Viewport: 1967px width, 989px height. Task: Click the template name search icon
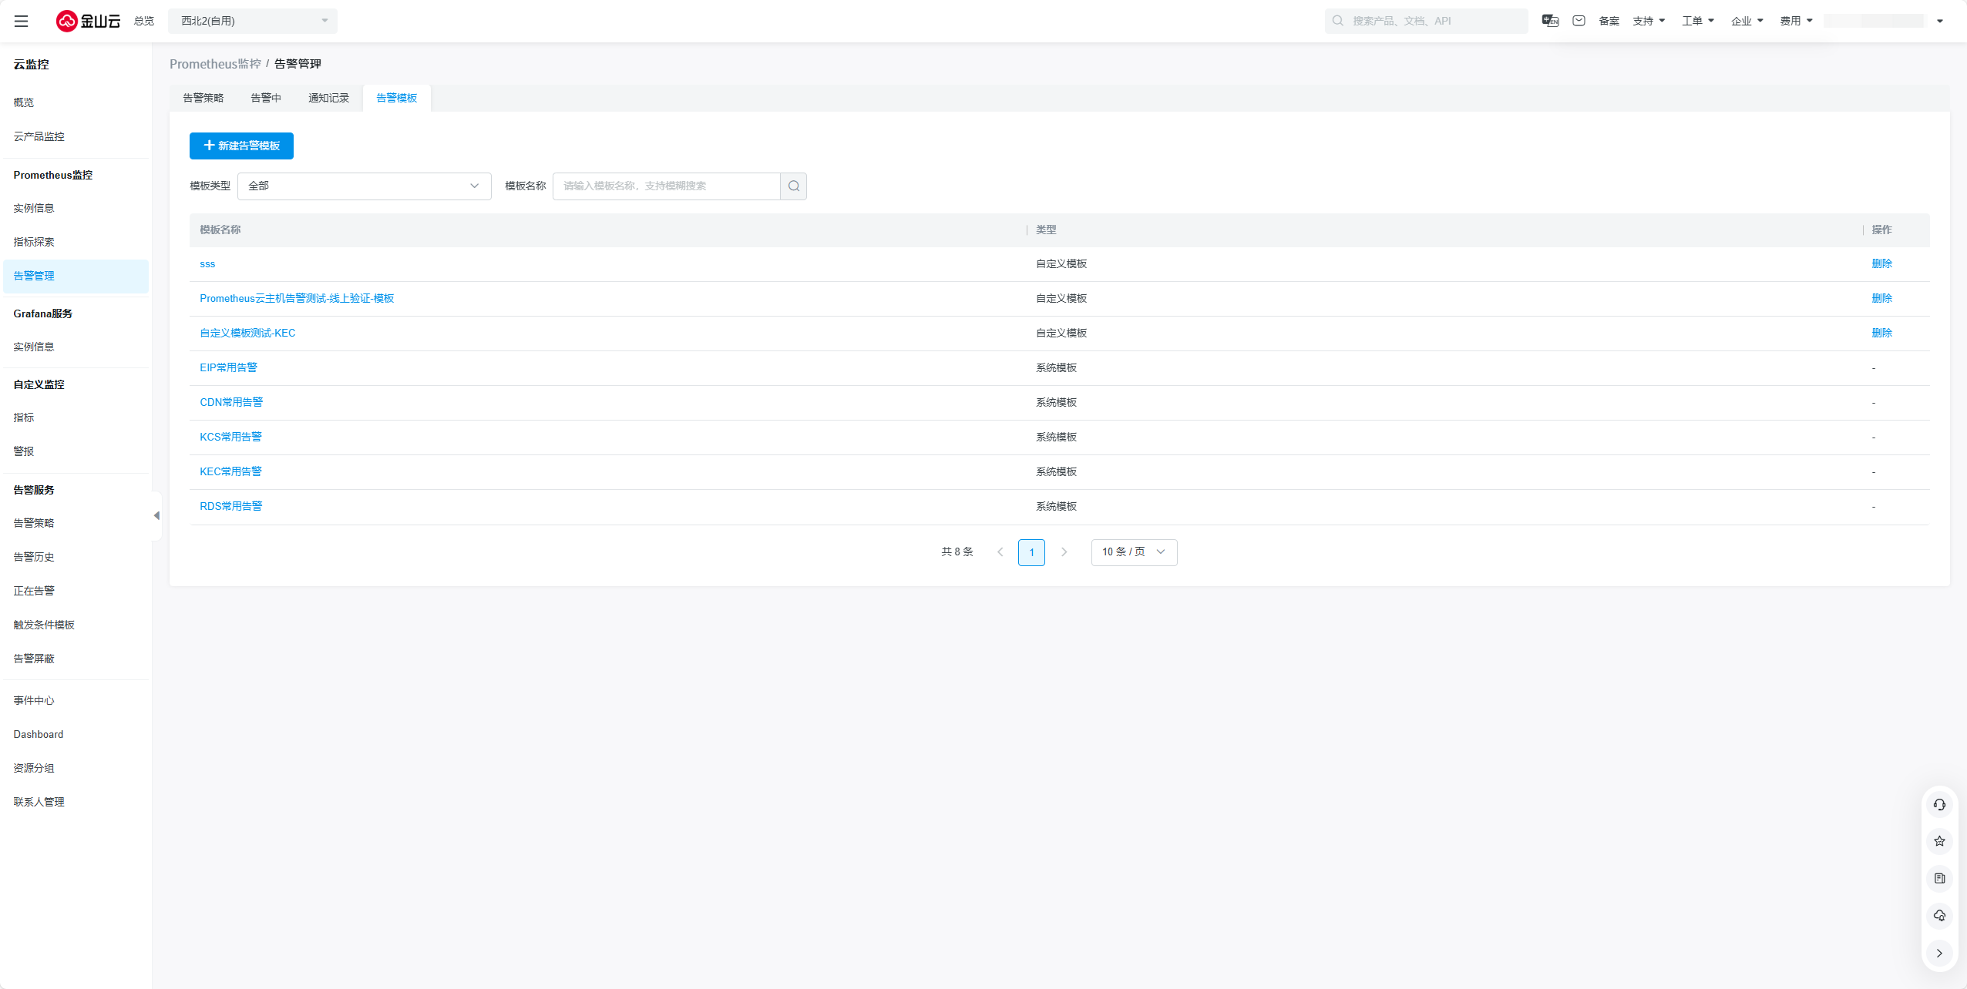(x=793, y=186)
